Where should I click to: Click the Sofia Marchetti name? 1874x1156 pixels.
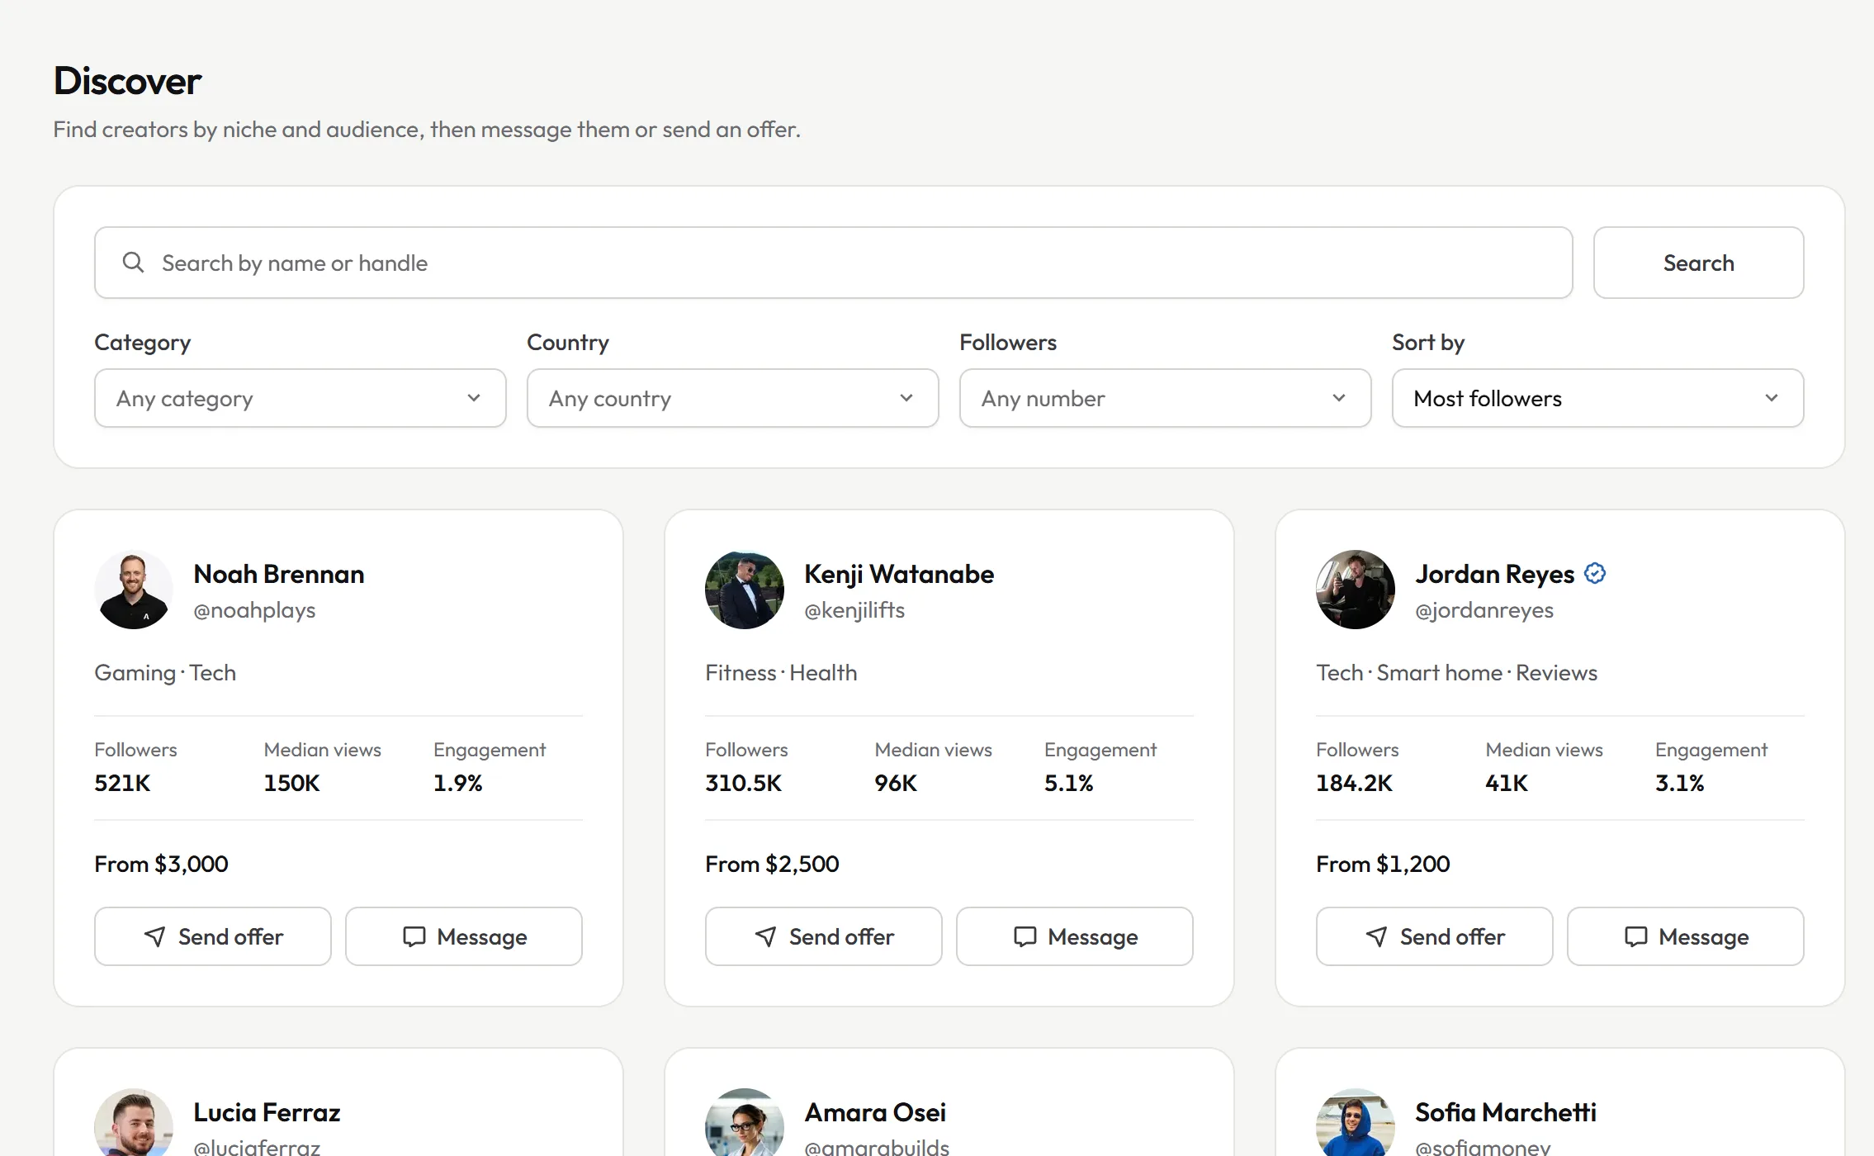(x=1506, y=1112)
